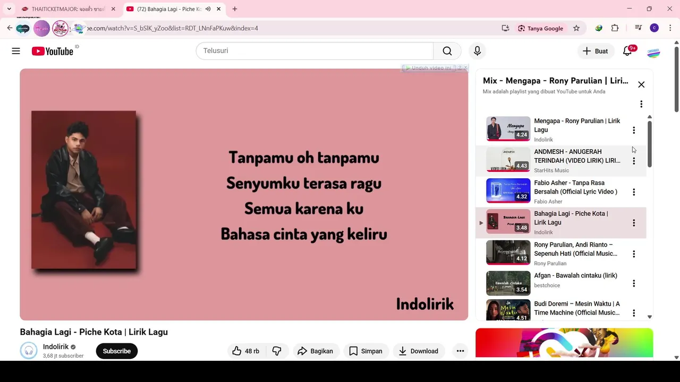The height and width of the screenshot is (382, 680).
Task: Start voice search with microphone icon
Action: 477,51
